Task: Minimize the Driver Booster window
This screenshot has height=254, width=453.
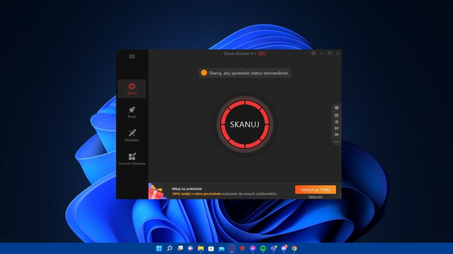Action: tap(322, 53)
